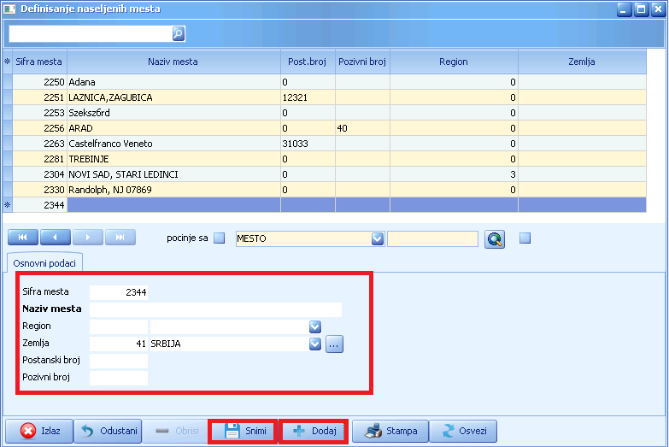Maximize the Definisanje naseljenih mesta window
The height and width of the screenshot is (447, 669).
tap(642, 9)
